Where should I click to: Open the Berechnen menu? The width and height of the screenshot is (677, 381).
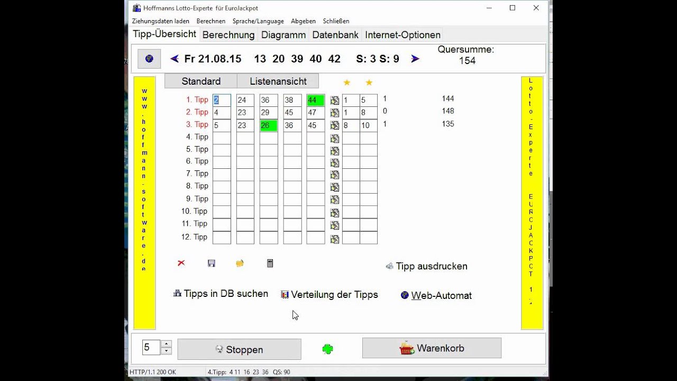coord(211,21)
